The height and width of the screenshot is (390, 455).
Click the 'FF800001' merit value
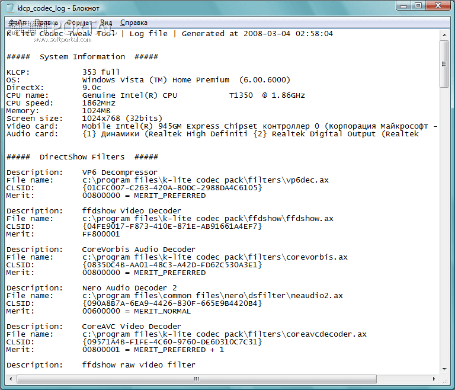(101, 234)
